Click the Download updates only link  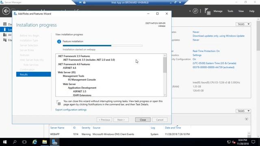219,36
